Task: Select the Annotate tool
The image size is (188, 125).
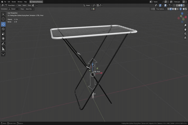Action: pos(3,44)
